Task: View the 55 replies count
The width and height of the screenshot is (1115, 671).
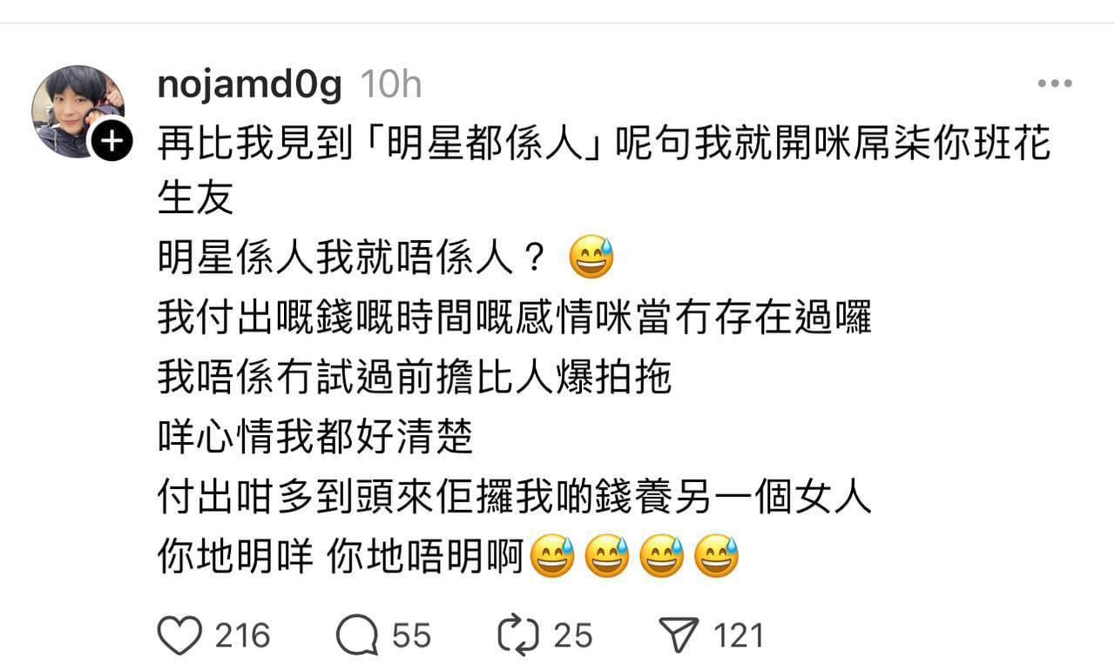Action: coord(411,635)
